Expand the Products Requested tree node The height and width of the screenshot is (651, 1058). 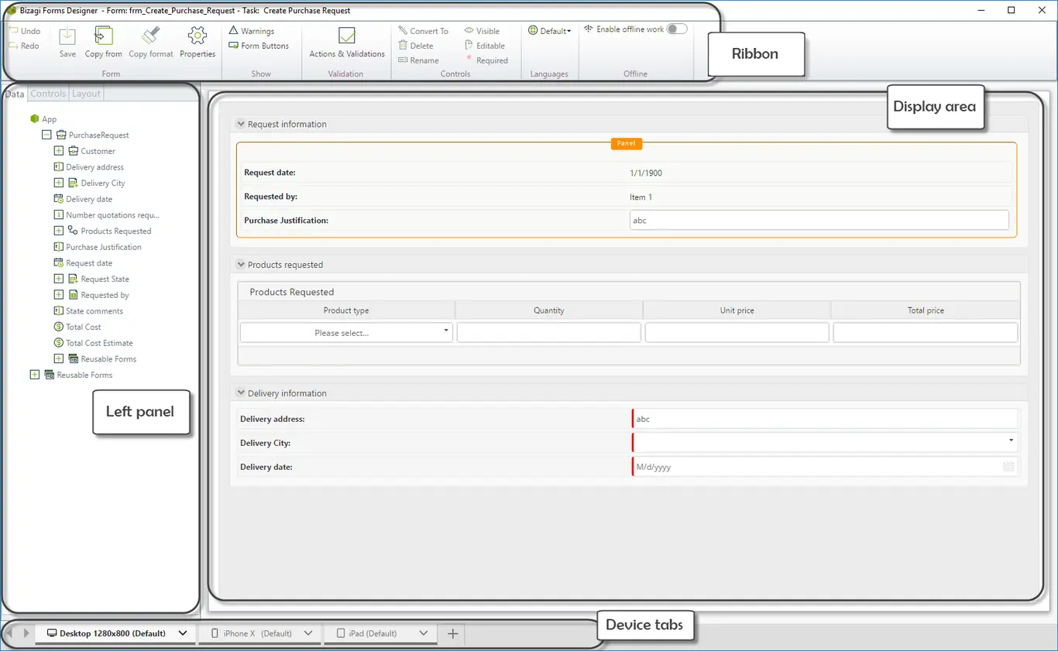(59, 231)
